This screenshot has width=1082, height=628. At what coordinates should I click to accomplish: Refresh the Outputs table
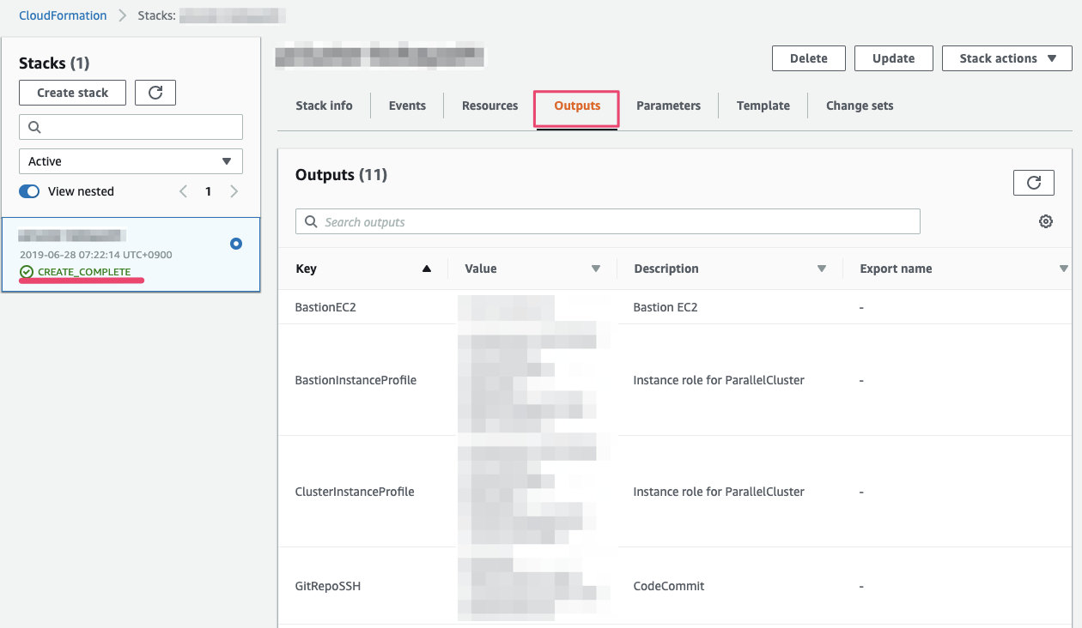(1034, 182)
